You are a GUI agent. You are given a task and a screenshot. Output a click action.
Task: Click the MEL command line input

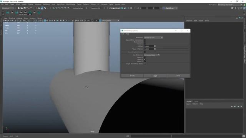click(x=151, y=136)
